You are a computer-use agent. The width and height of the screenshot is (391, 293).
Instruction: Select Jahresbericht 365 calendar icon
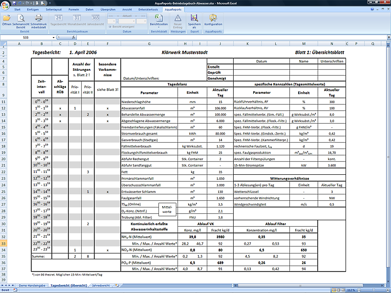(x=95, y=20)
